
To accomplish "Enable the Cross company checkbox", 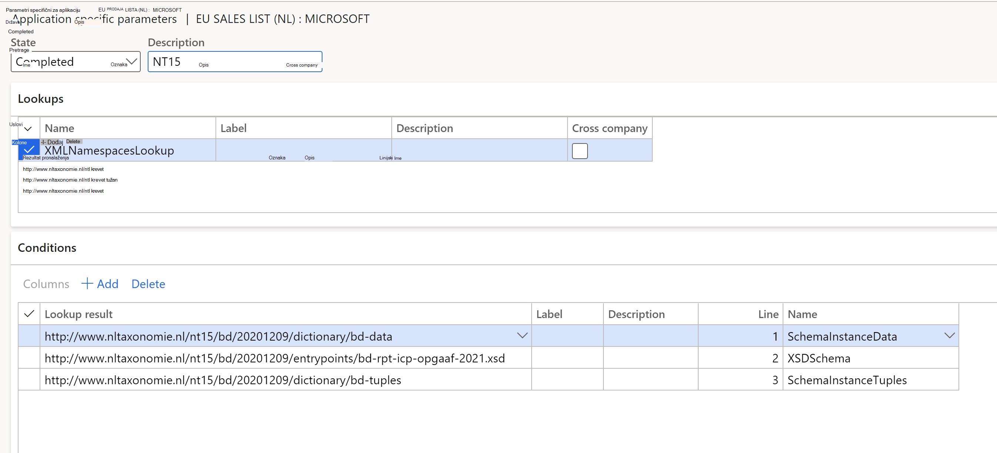I will pos(580,151).
